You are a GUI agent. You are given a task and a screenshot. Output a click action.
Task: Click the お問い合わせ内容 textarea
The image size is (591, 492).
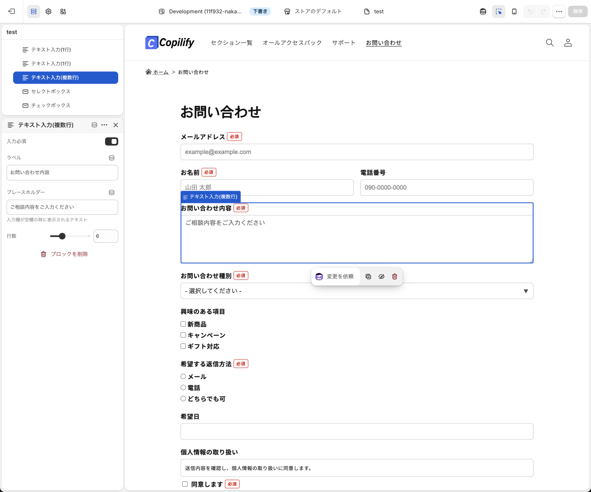[x=357, y=239]
